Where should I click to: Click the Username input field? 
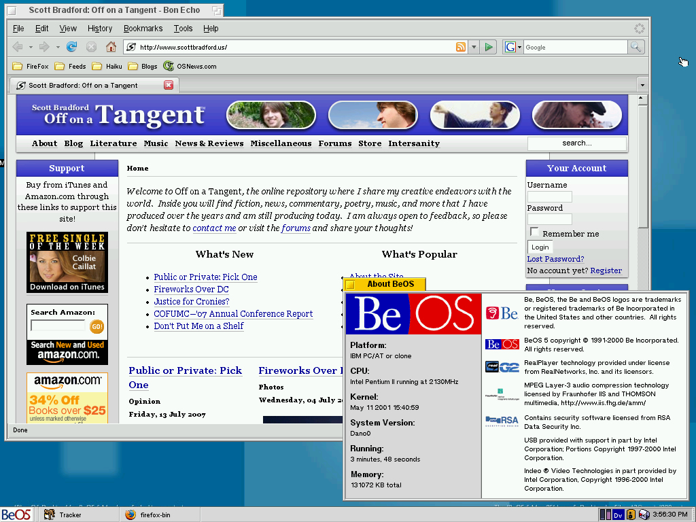tap(549, 196)
